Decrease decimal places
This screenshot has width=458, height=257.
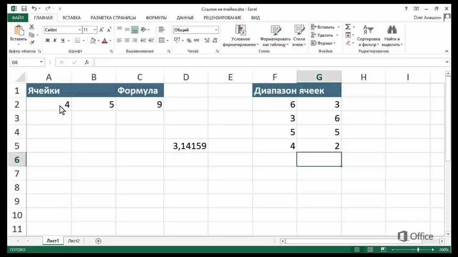pos(215,40)
